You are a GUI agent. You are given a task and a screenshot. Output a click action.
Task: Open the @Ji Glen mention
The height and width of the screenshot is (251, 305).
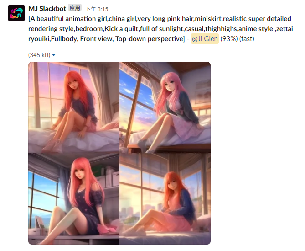[x=205, y=38]
